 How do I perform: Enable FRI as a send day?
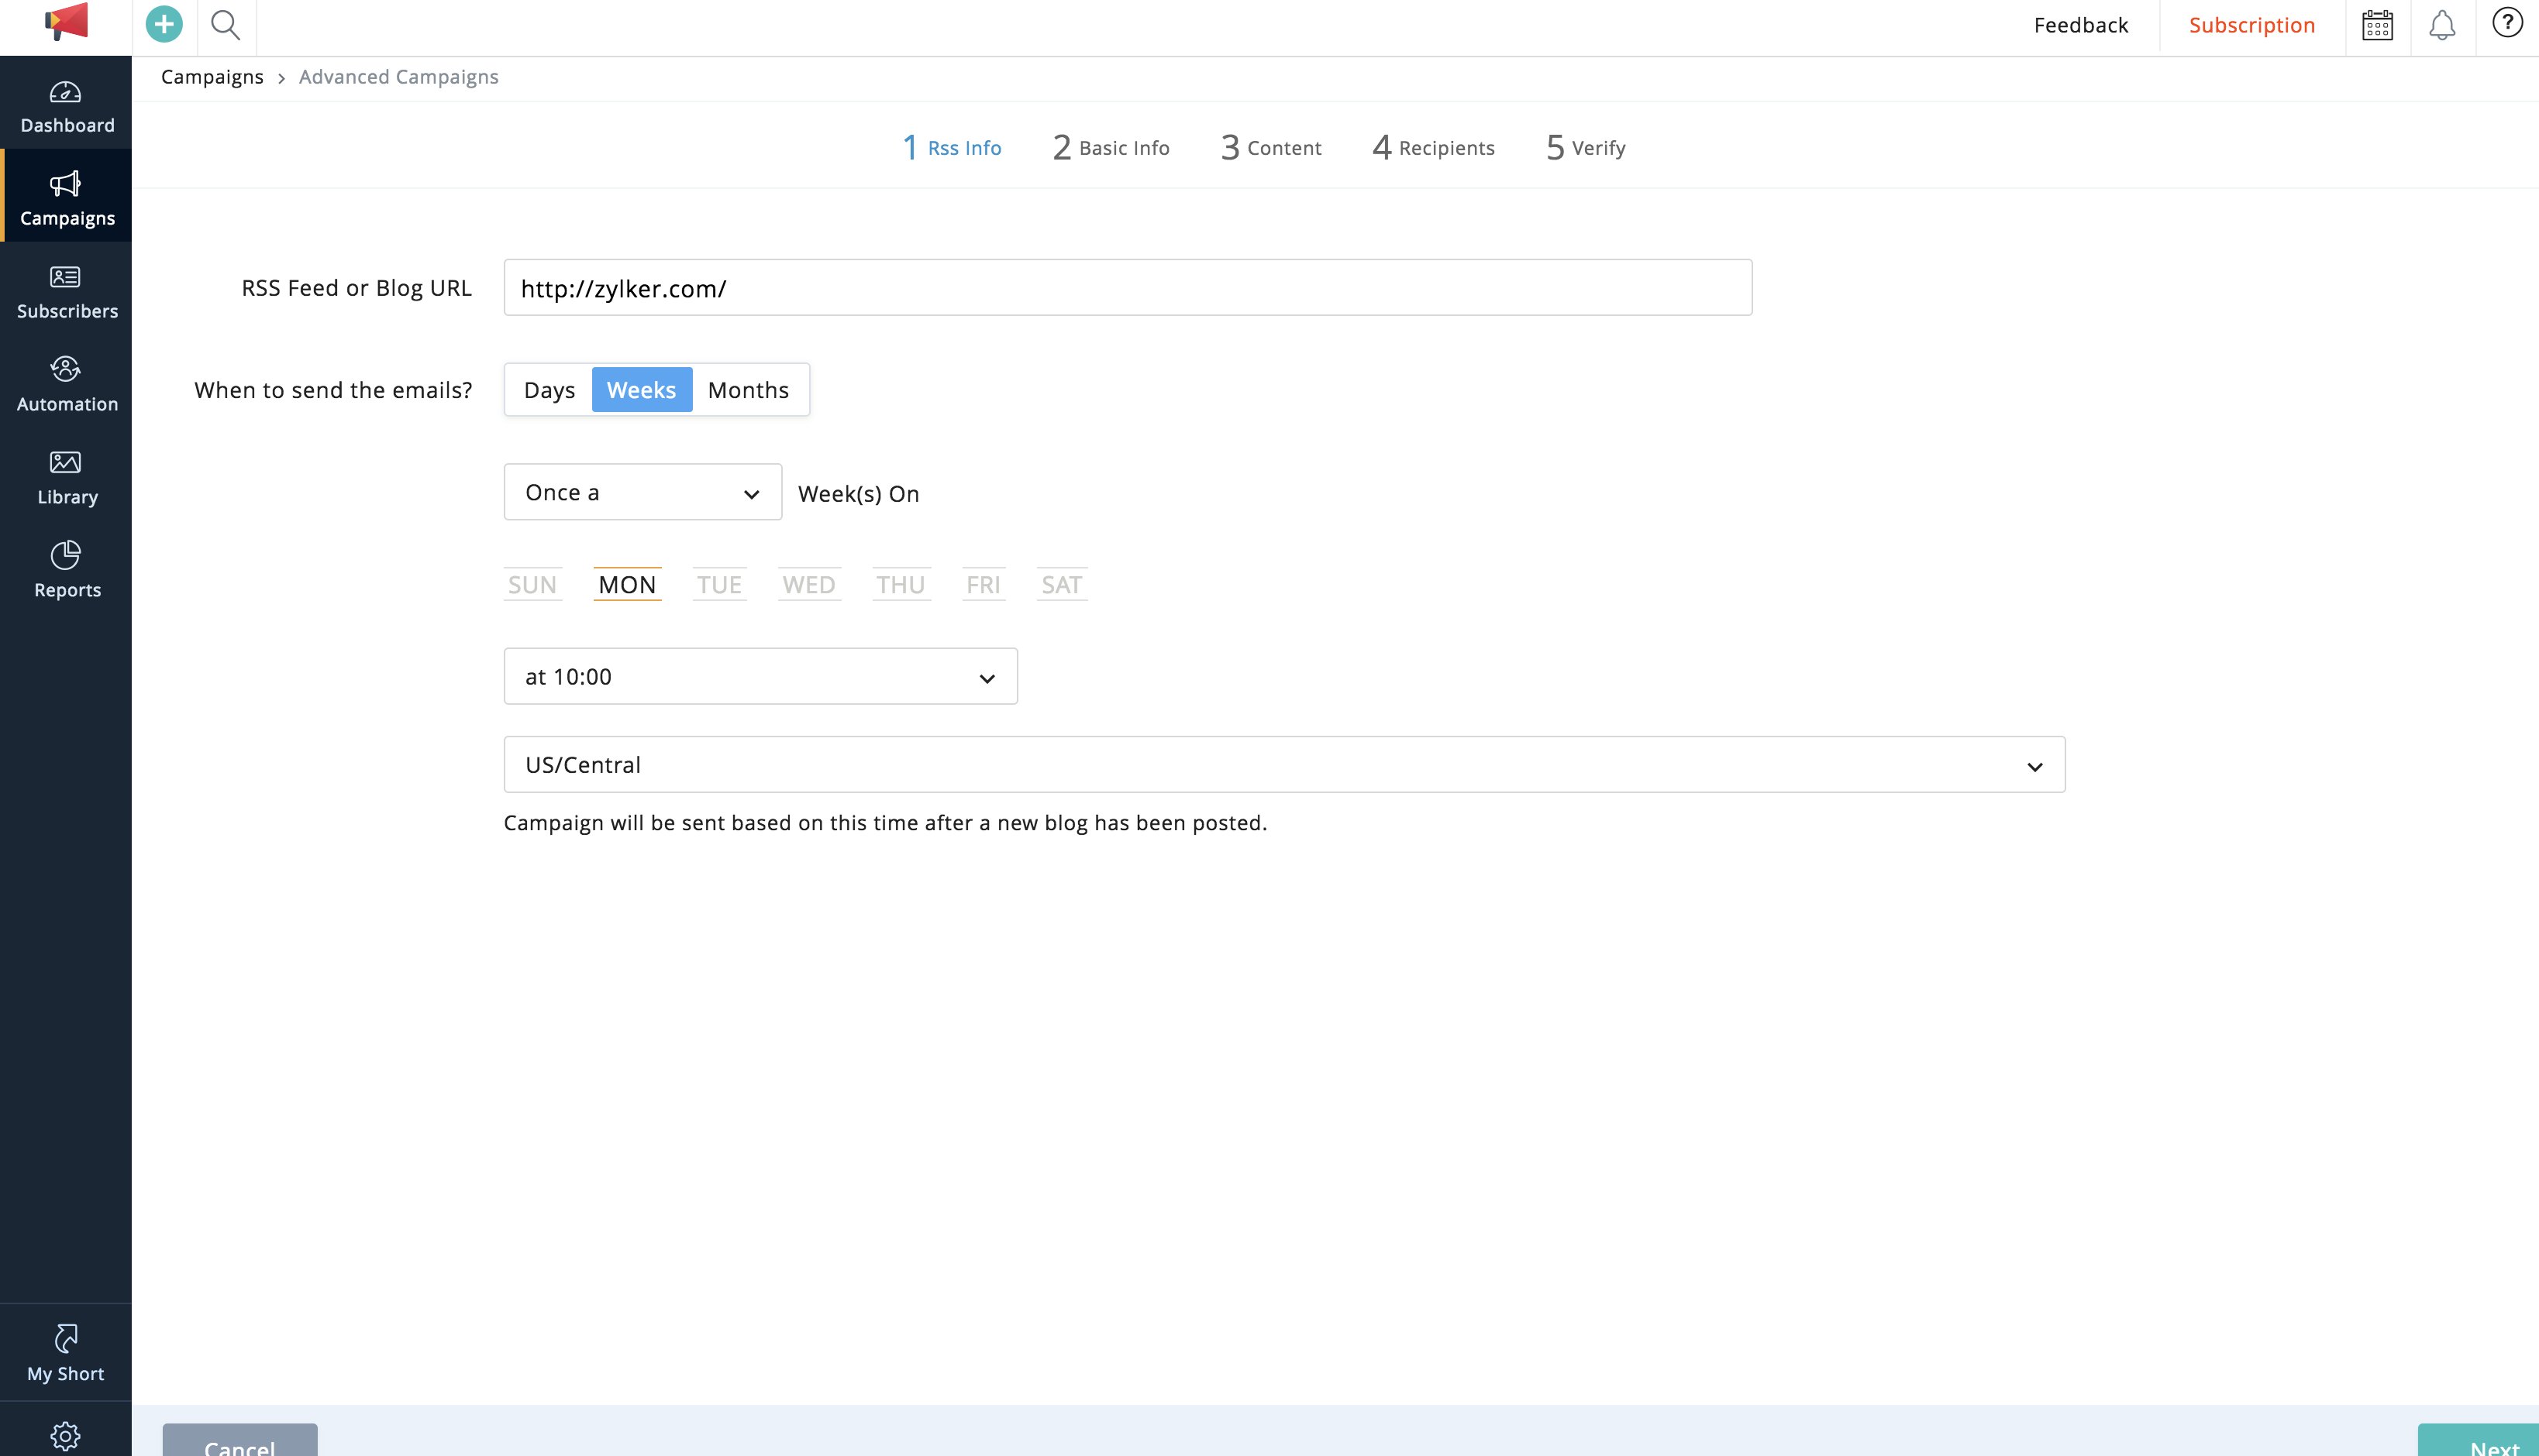click(x=984, y=584)
